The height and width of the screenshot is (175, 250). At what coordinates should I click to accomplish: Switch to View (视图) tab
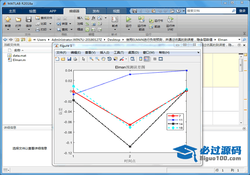pyautogui.click(x=116, y=11)
